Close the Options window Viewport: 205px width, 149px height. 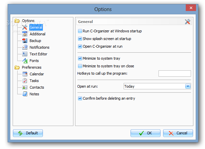pyautogui.click(x=191, y=8)
